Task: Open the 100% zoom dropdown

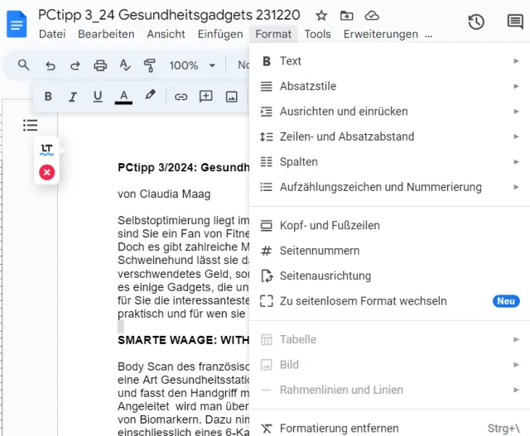Action: (192, 65)
